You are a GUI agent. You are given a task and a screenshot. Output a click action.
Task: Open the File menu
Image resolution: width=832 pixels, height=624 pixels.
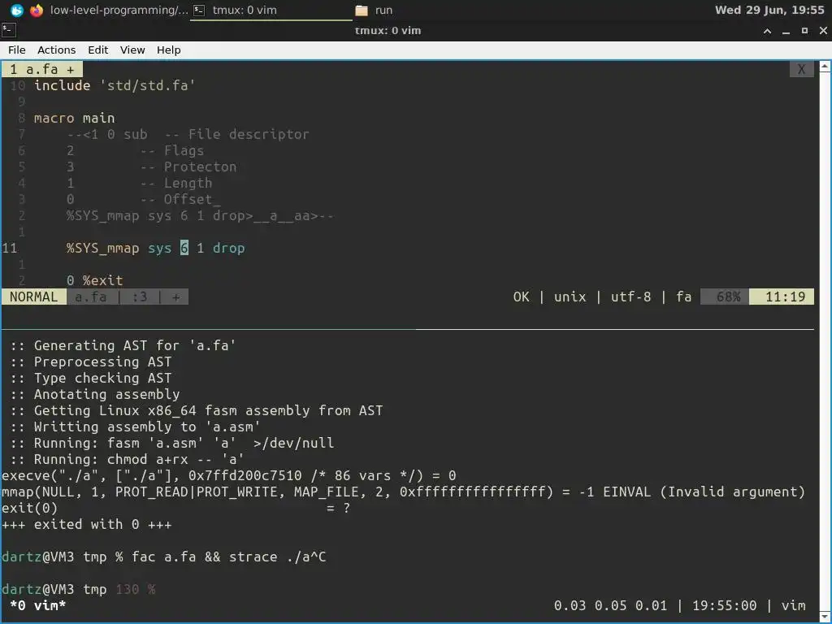[x=16, y=50]
